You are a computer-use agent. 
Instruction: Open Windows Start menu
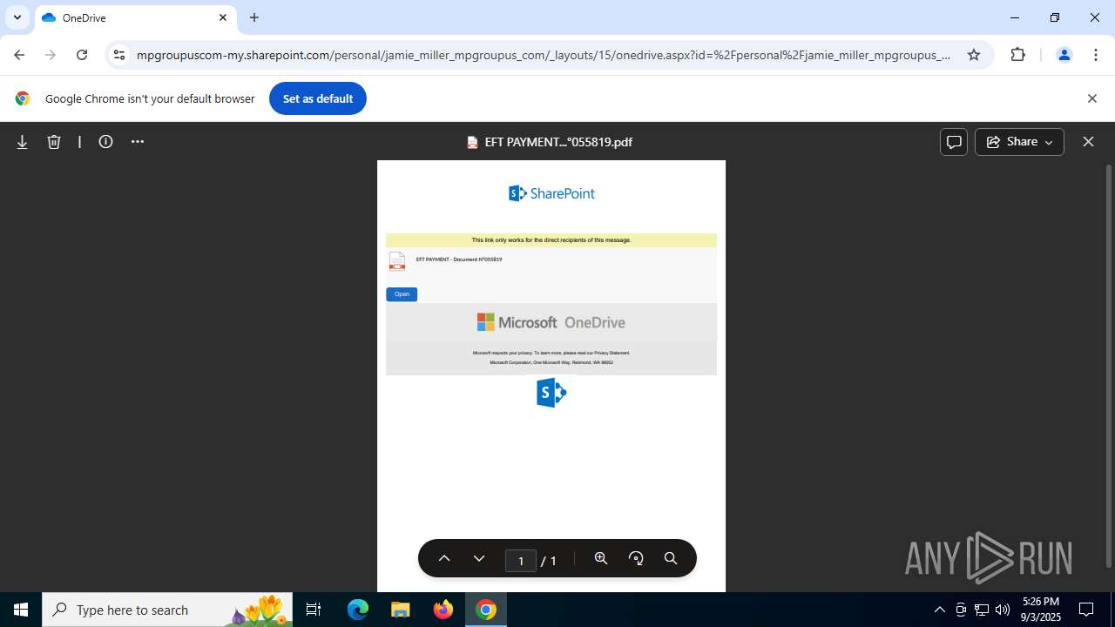[21, 610]
